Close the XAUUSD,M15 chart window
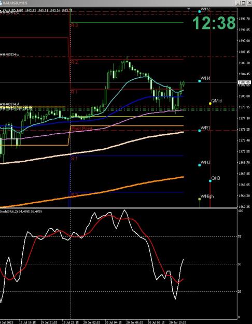 click(x=249, y=3)
